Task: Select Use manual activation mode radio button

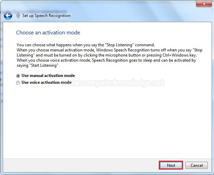Action: coord(18,76)
